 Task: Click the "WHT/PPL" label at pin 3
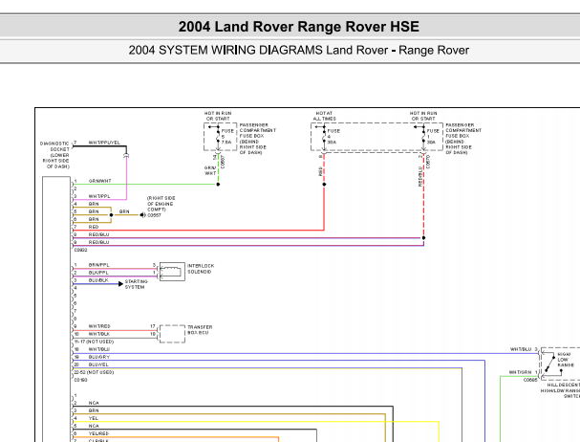tap(99, 196)
